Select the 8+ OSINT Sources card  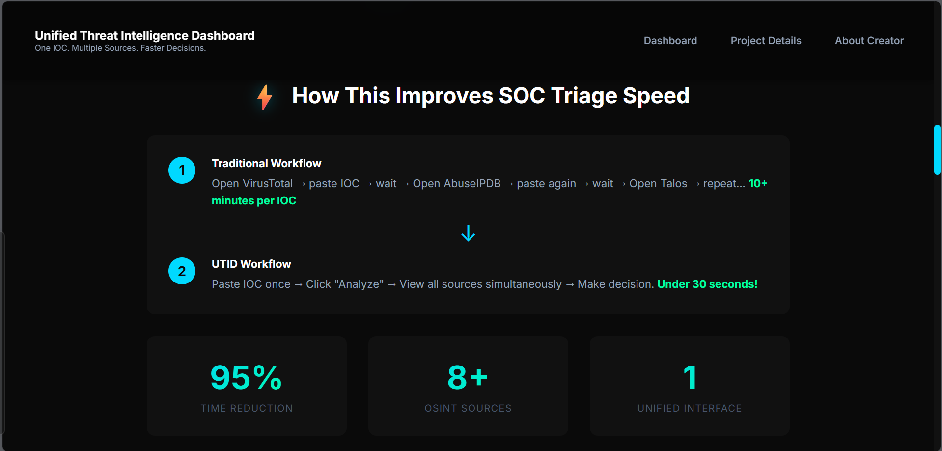[x=468, y=386]
